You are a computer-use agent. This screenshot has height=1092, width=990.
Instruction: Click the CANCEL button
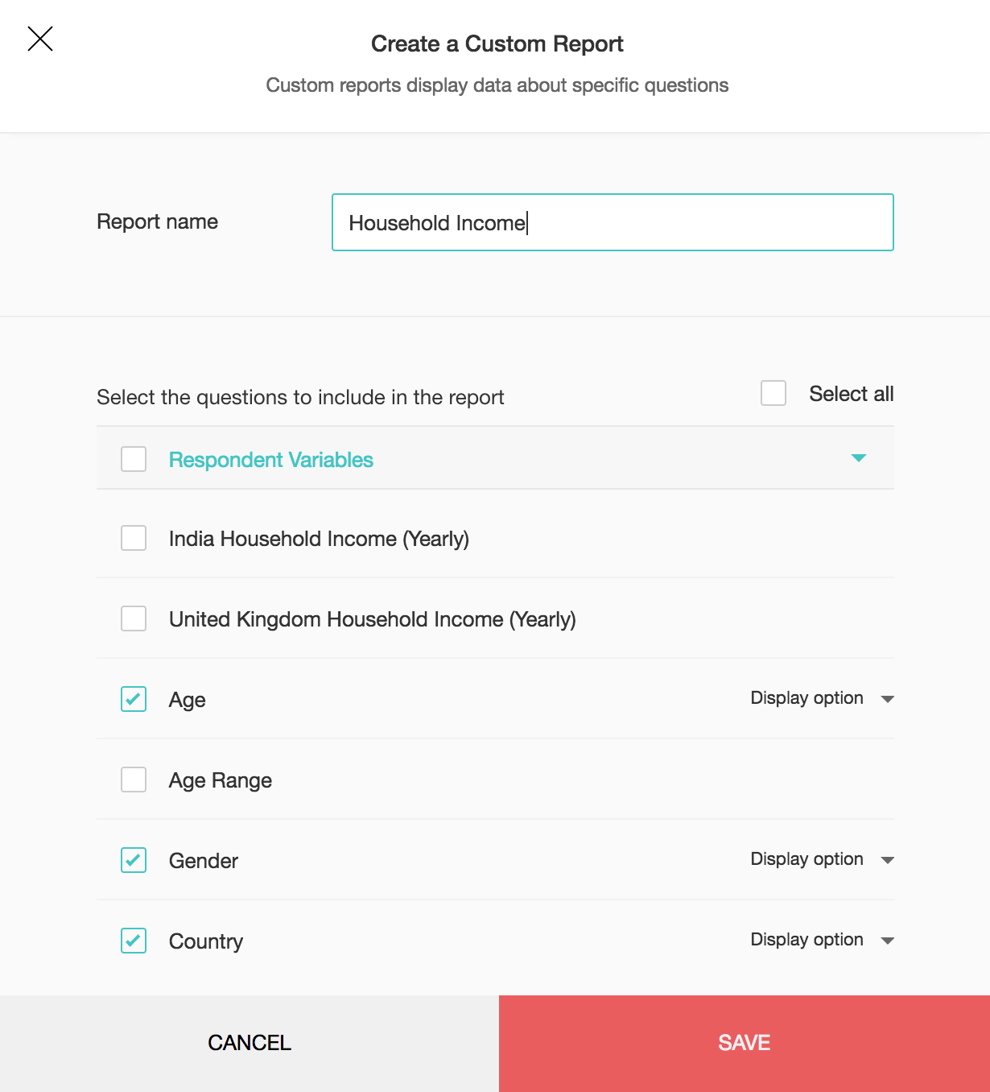click(x=250, y=1043)
